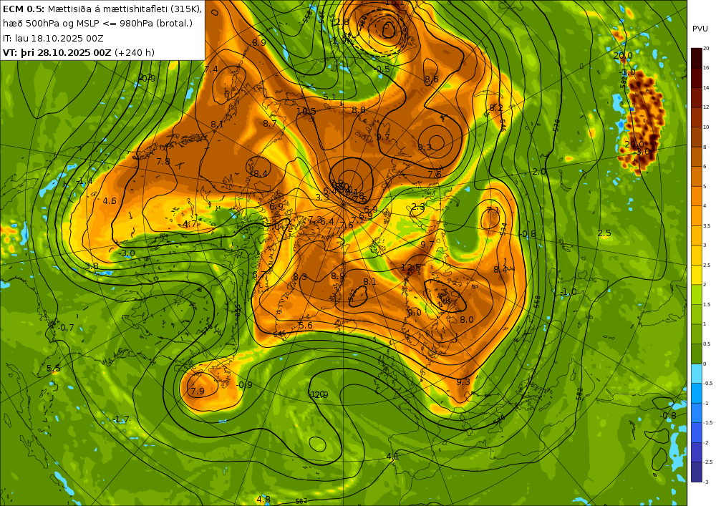Click the map value '9.0'
The image size is (716, 506).
coord(414,313)
